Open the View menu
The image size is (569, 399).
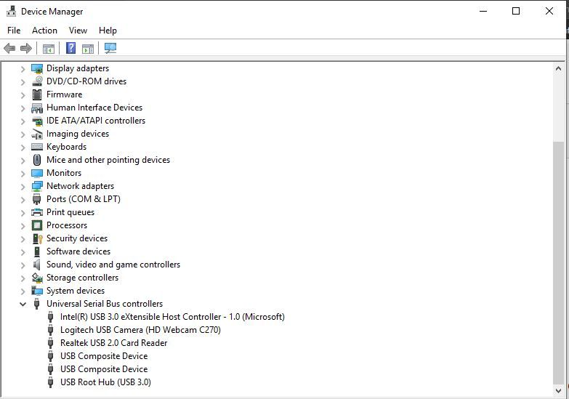tap(78, 31)
